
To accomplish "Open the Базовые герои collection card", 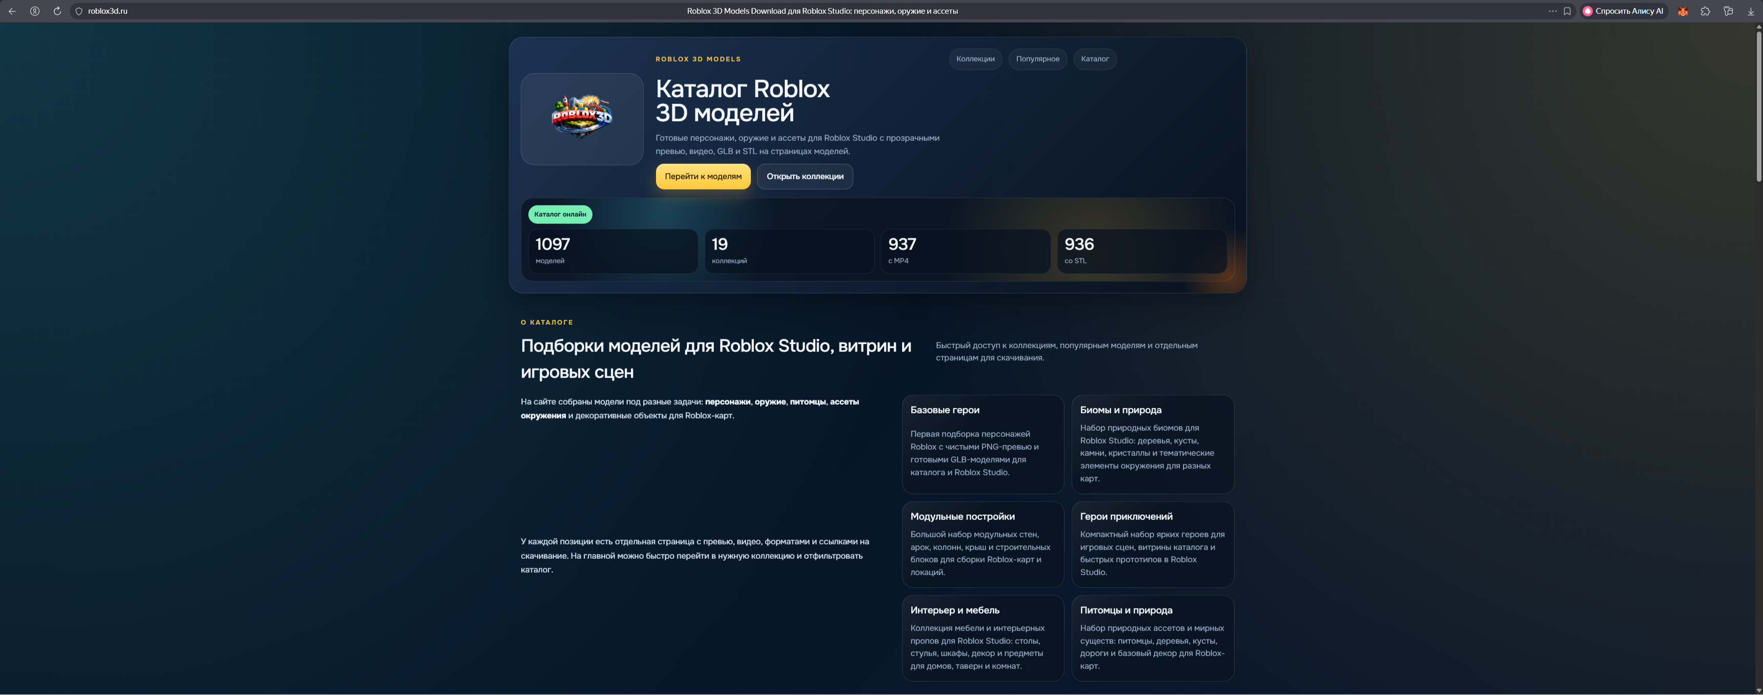I will pyautogui.click(x=983, y=444).
